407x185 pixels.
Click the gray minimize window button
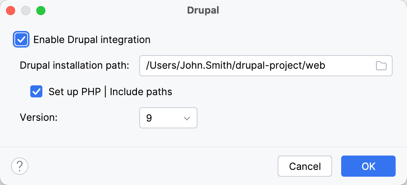(x=26, y=11)
